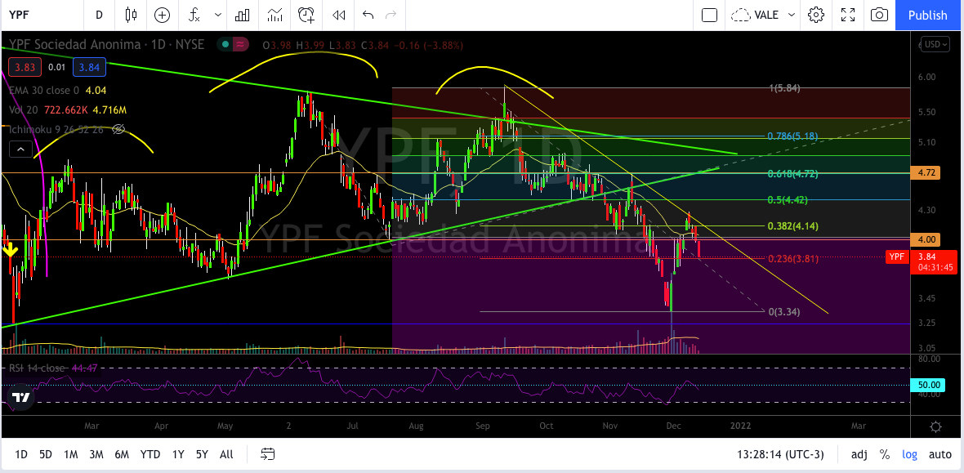Select the 4.72 orange price label

point(926,172)
